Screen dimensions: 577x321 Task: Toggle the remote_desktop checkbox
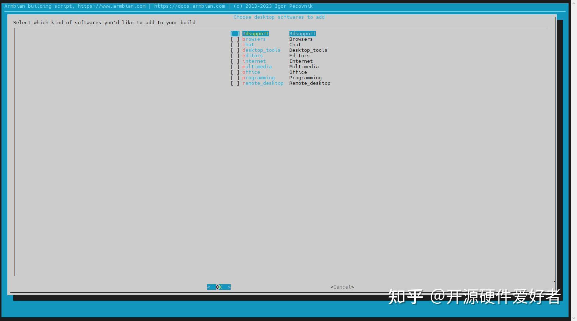[235, 83]
